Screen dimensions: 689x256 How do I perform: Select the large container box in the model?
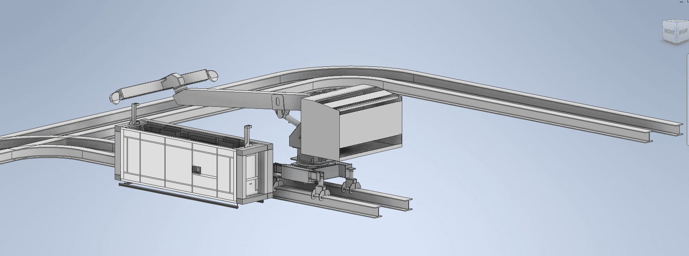point(194,162)
